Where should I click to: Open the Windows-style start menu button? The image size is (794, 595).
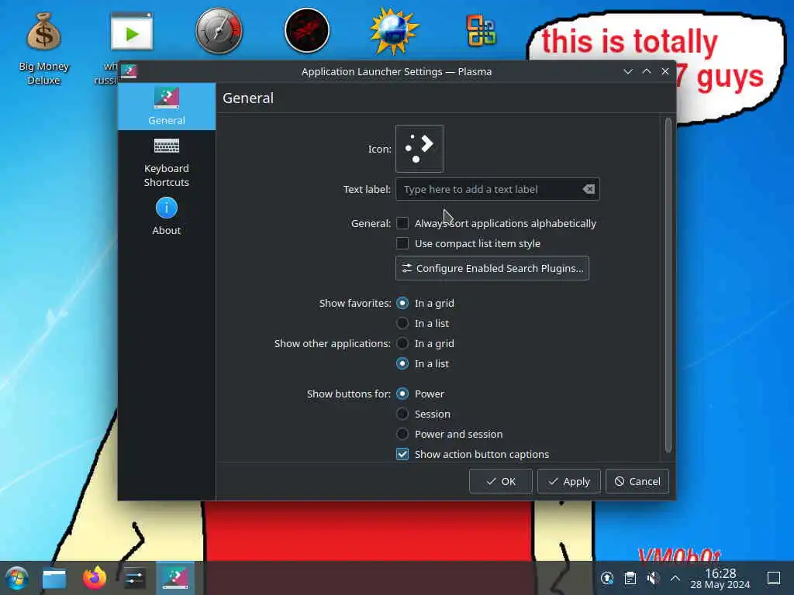(x=17, y=578)
